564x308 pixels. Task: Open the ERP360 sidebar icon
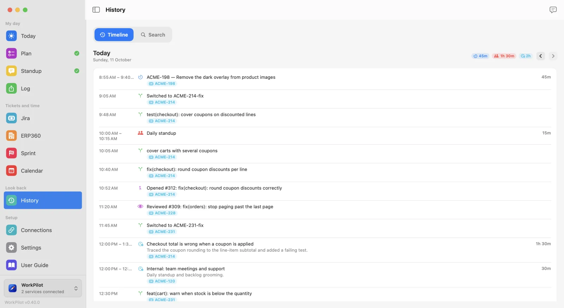point(11,136)
